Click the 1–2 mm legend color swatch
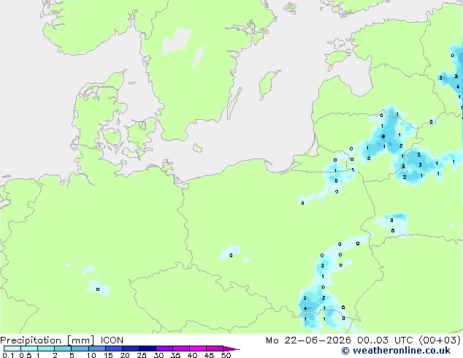 (x=46, y=349)
